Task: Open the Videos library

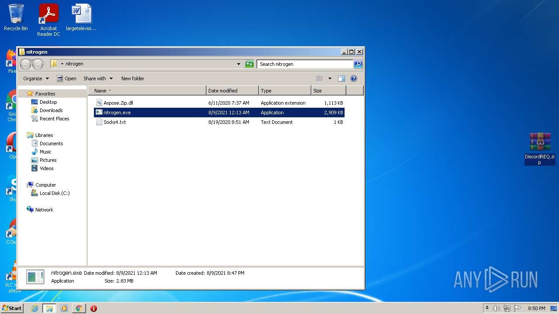Action: click(46, 168)
